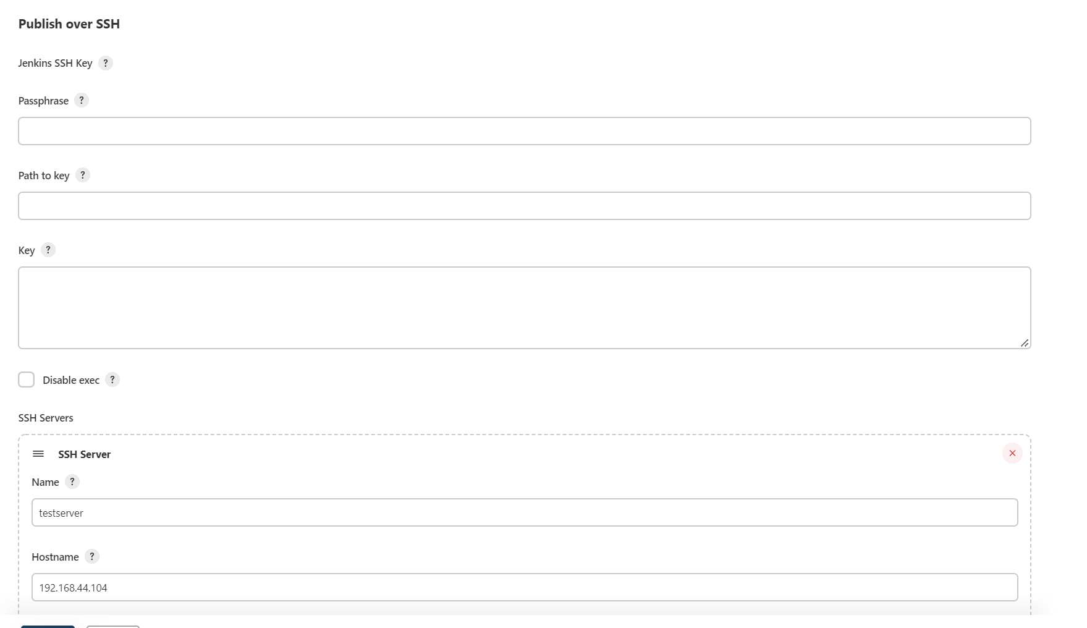Image resolution: width=1087 pixels, height=628 pixels.
Task: Click the Path to key help icon
Action: coord(83,175)
